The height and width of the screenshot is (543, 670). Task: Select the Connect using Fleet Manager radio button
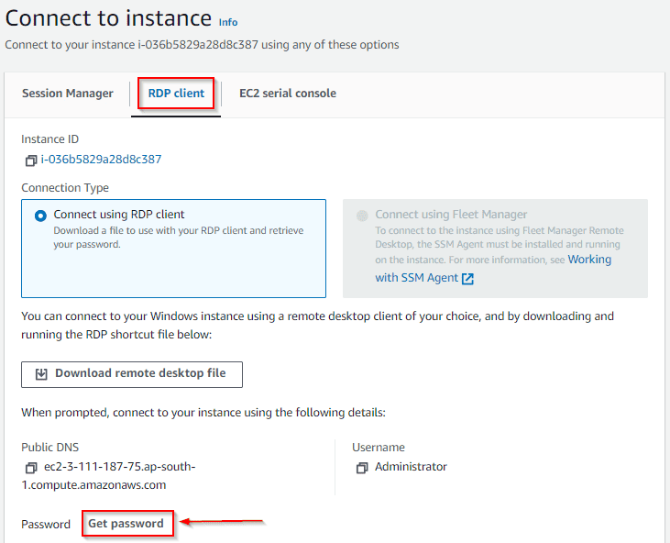tap(362, 216)
